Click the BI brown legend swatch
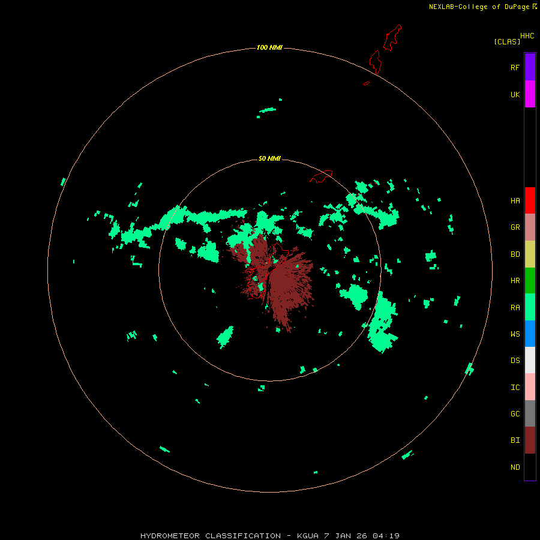Viewport: 540px width, 540px height. coord(530,440)
